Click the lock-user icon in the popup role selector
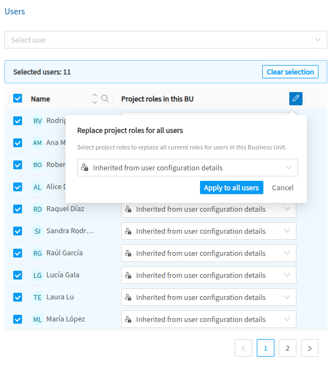 pos(85,168)
